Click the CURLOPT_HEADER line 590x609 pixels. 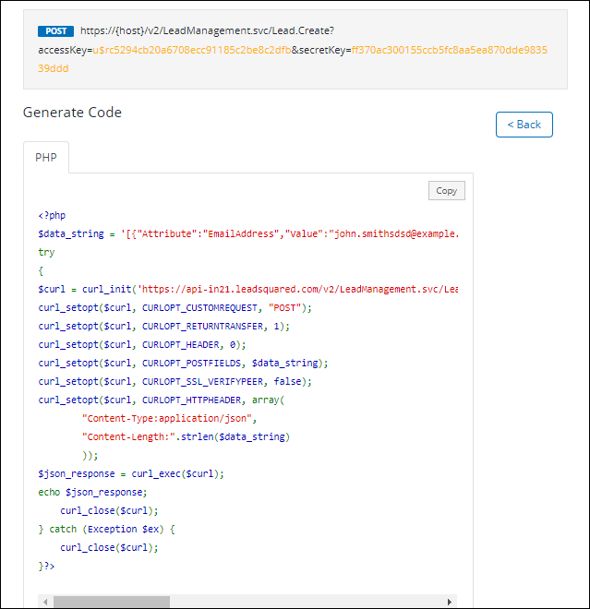(x=142, y=344)
